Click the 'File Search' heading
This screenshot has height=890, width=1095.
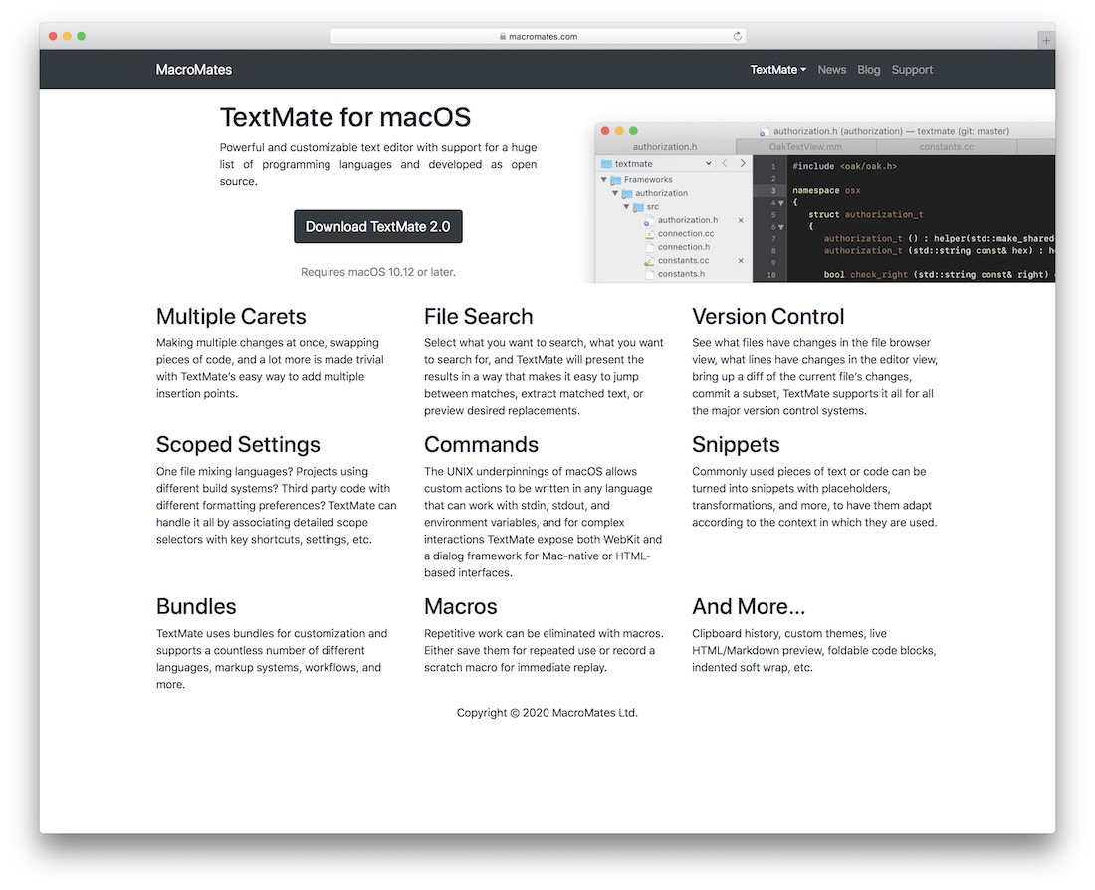coord(479,316)
